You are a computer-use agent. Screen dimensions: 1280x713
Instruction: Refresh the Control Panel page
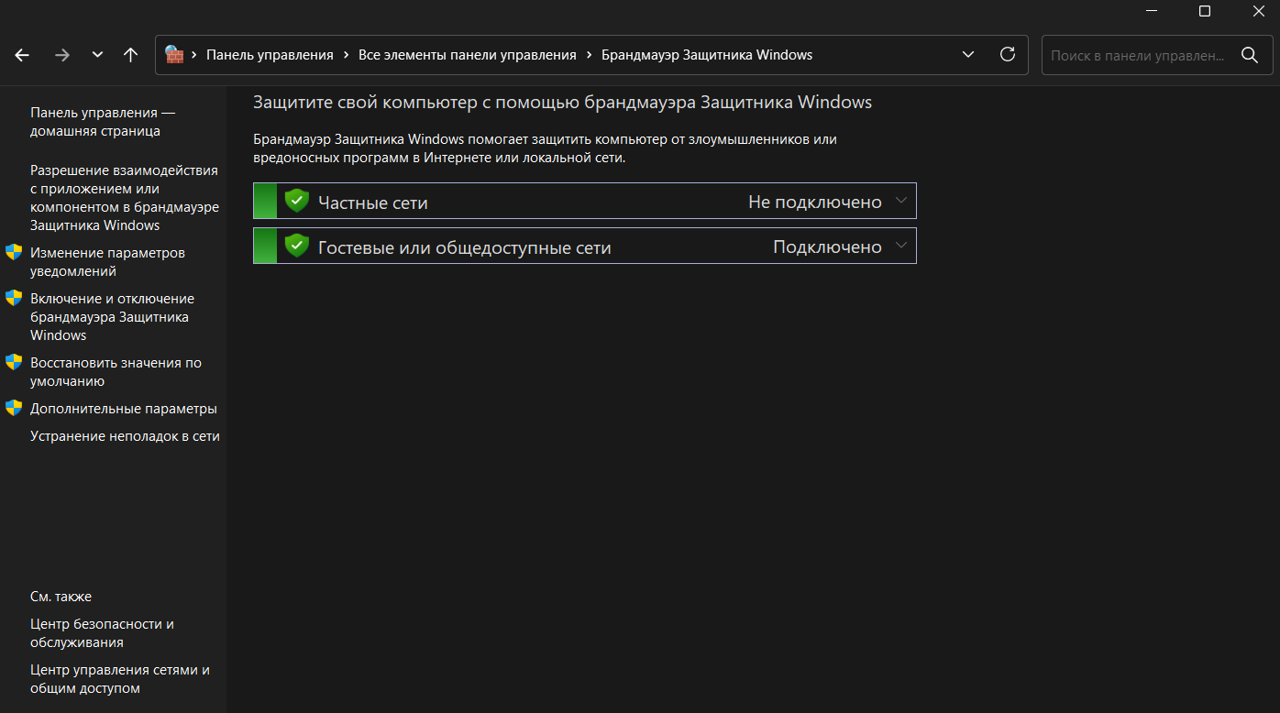click(x=1008, y=55)
